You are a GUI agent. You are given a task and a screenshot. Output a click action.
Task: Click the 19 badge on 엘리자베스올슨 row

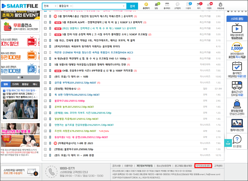click(55, 16)
